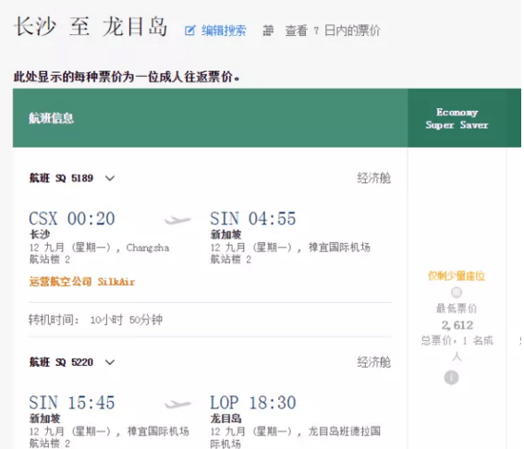View 查看 7 日内的票价 fares
524x449 pixels.
pyautogui.click(x=332, y=30)
